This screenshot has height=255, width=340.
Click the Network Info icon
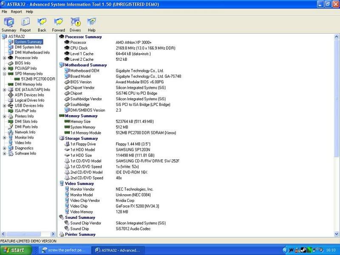(11, 132)
